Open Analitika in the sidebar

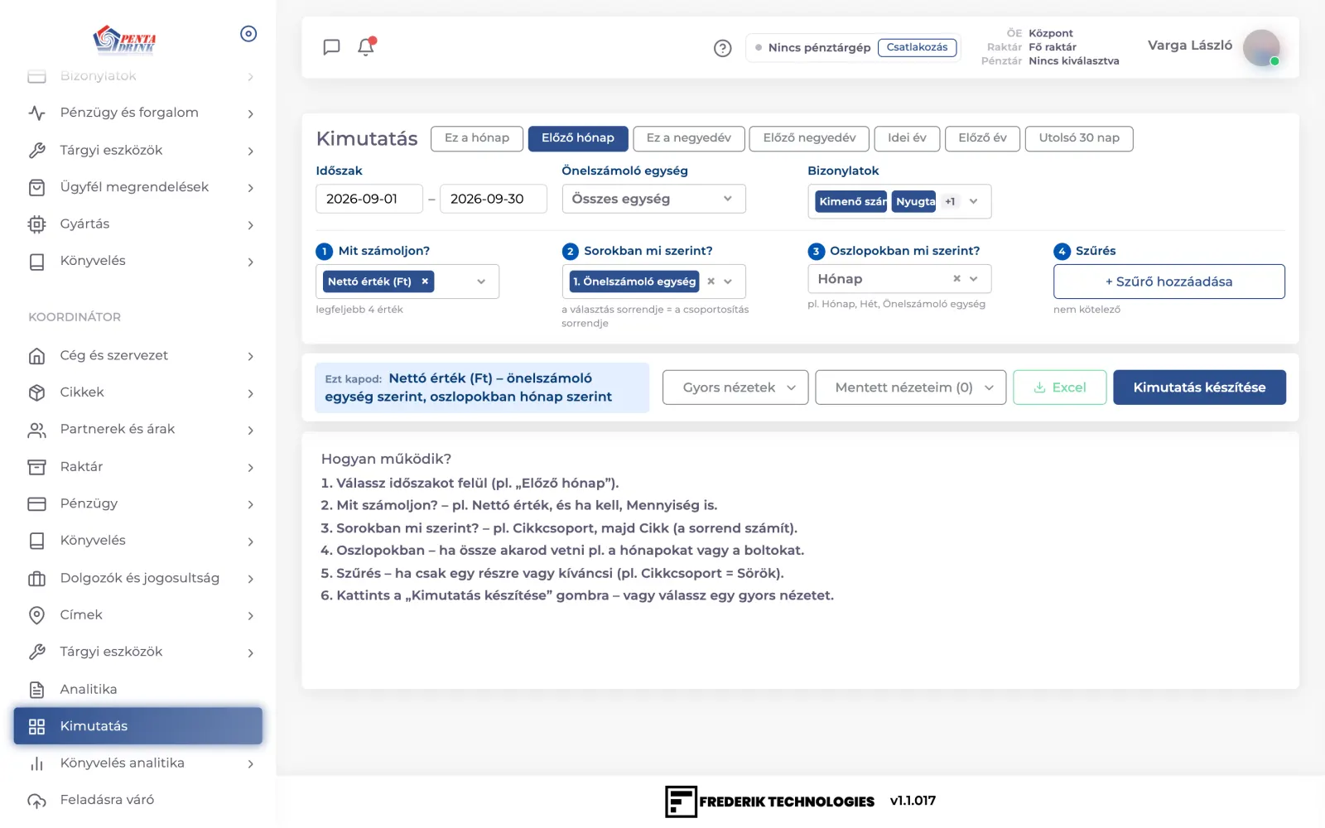(x=137, y=689)
